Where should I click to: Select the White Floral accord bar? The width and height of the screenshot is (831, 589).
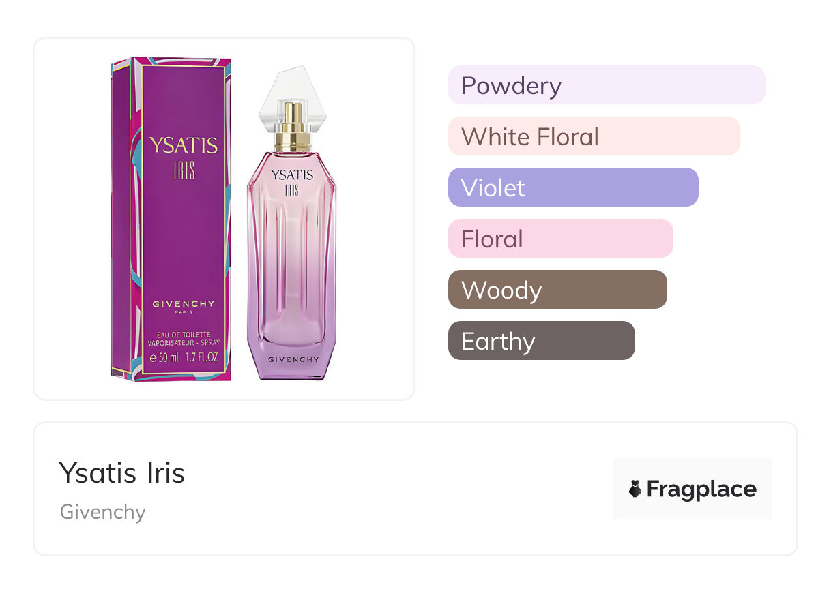coord(594,136)
